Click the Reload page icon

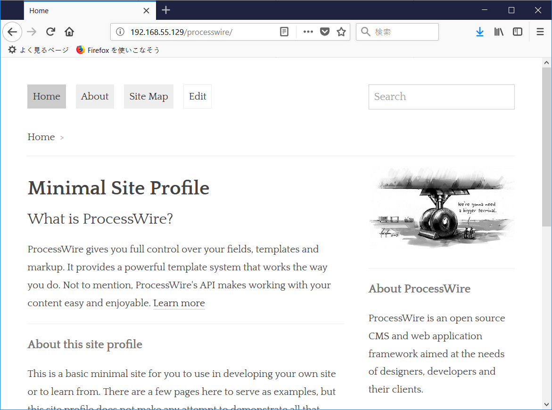pyautogui.click(x=50, y=32)
